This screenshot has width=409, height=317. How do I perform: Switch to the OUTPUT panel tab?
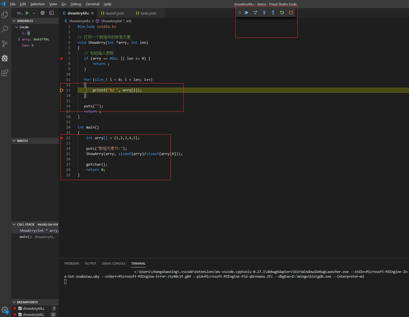pos(90,263)
